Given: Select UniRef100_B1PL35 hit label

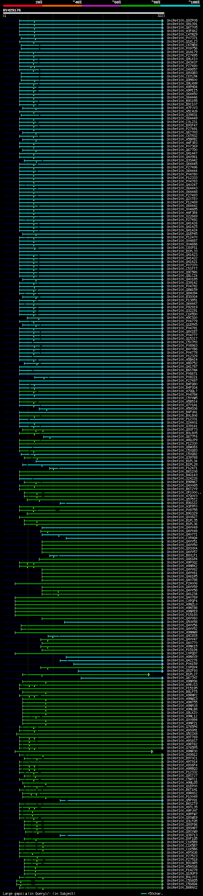Looking at the screenshot, I should pyautogui.click(x=182, y=520).
